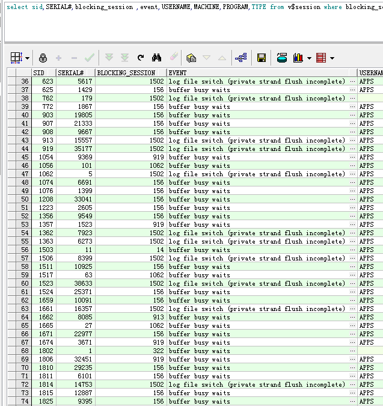Image resolution: width=383 pixels, height=406 pixels.
Task: Click the query by example icon
Action: (191, 58)
